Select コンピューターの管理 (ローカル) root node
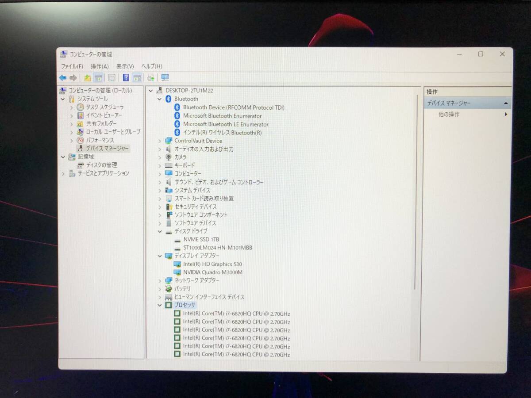Viewport: 531px width, 398px height. tap(100, 91)
